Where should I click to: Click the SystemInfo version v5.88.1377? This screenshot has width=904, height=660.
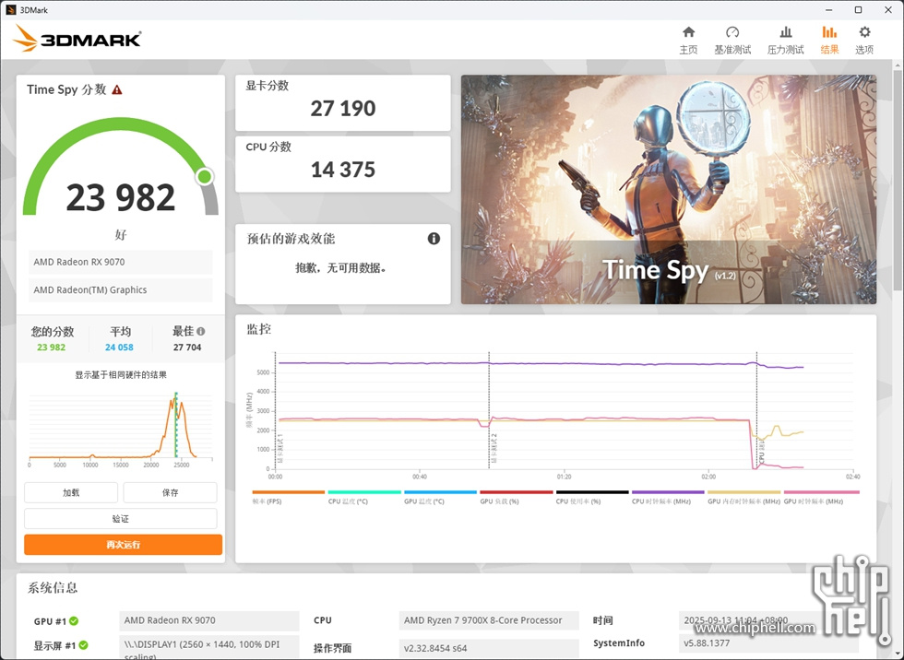(768, 643)
